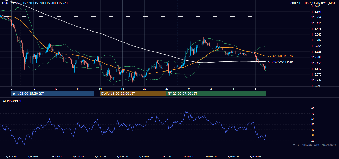339x159 pixels.
Task: Click the 3/6 04:00 time axis label
Action: point(233,156)
